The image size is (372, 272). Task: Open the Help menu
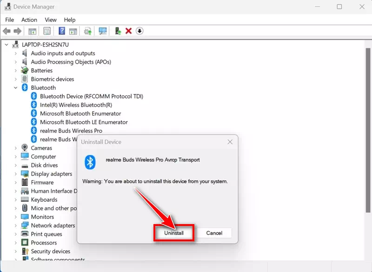coord(70,20)
